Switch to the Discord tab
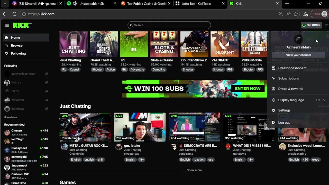329x185 pixels. click(x=37, y=4)
